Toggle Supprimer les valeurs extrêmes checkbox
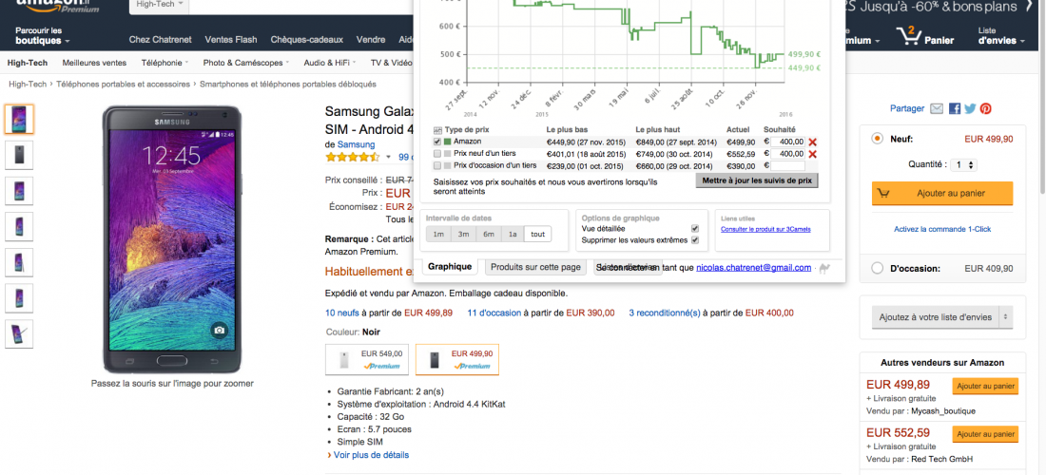Screen dimensions: 1046x475 pyautogui.click(x=695, y=239)
